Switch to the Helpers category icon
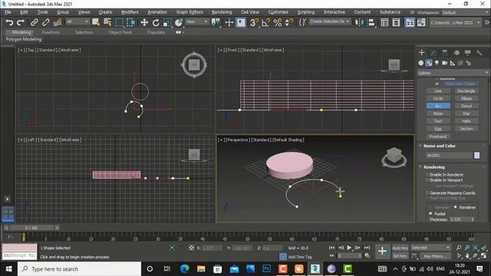 tap(453, 63)
